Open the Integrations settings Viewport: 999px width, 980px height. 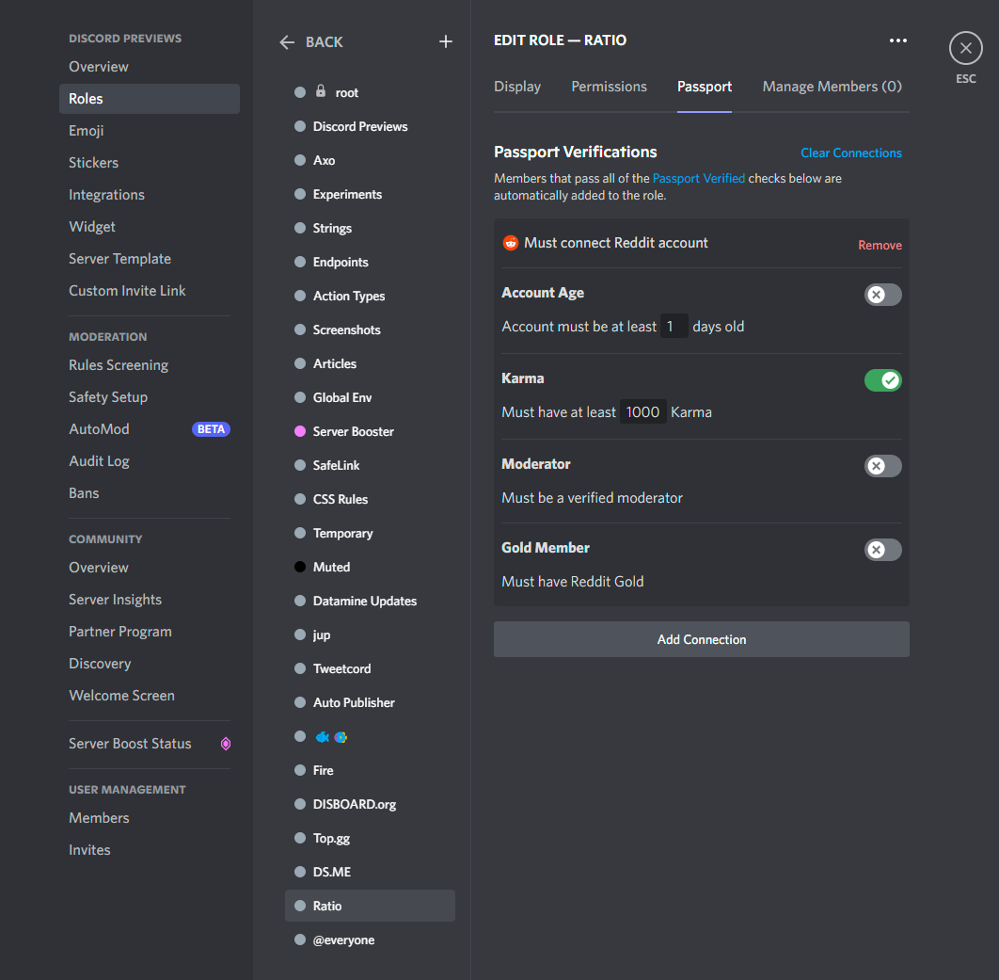150,195
